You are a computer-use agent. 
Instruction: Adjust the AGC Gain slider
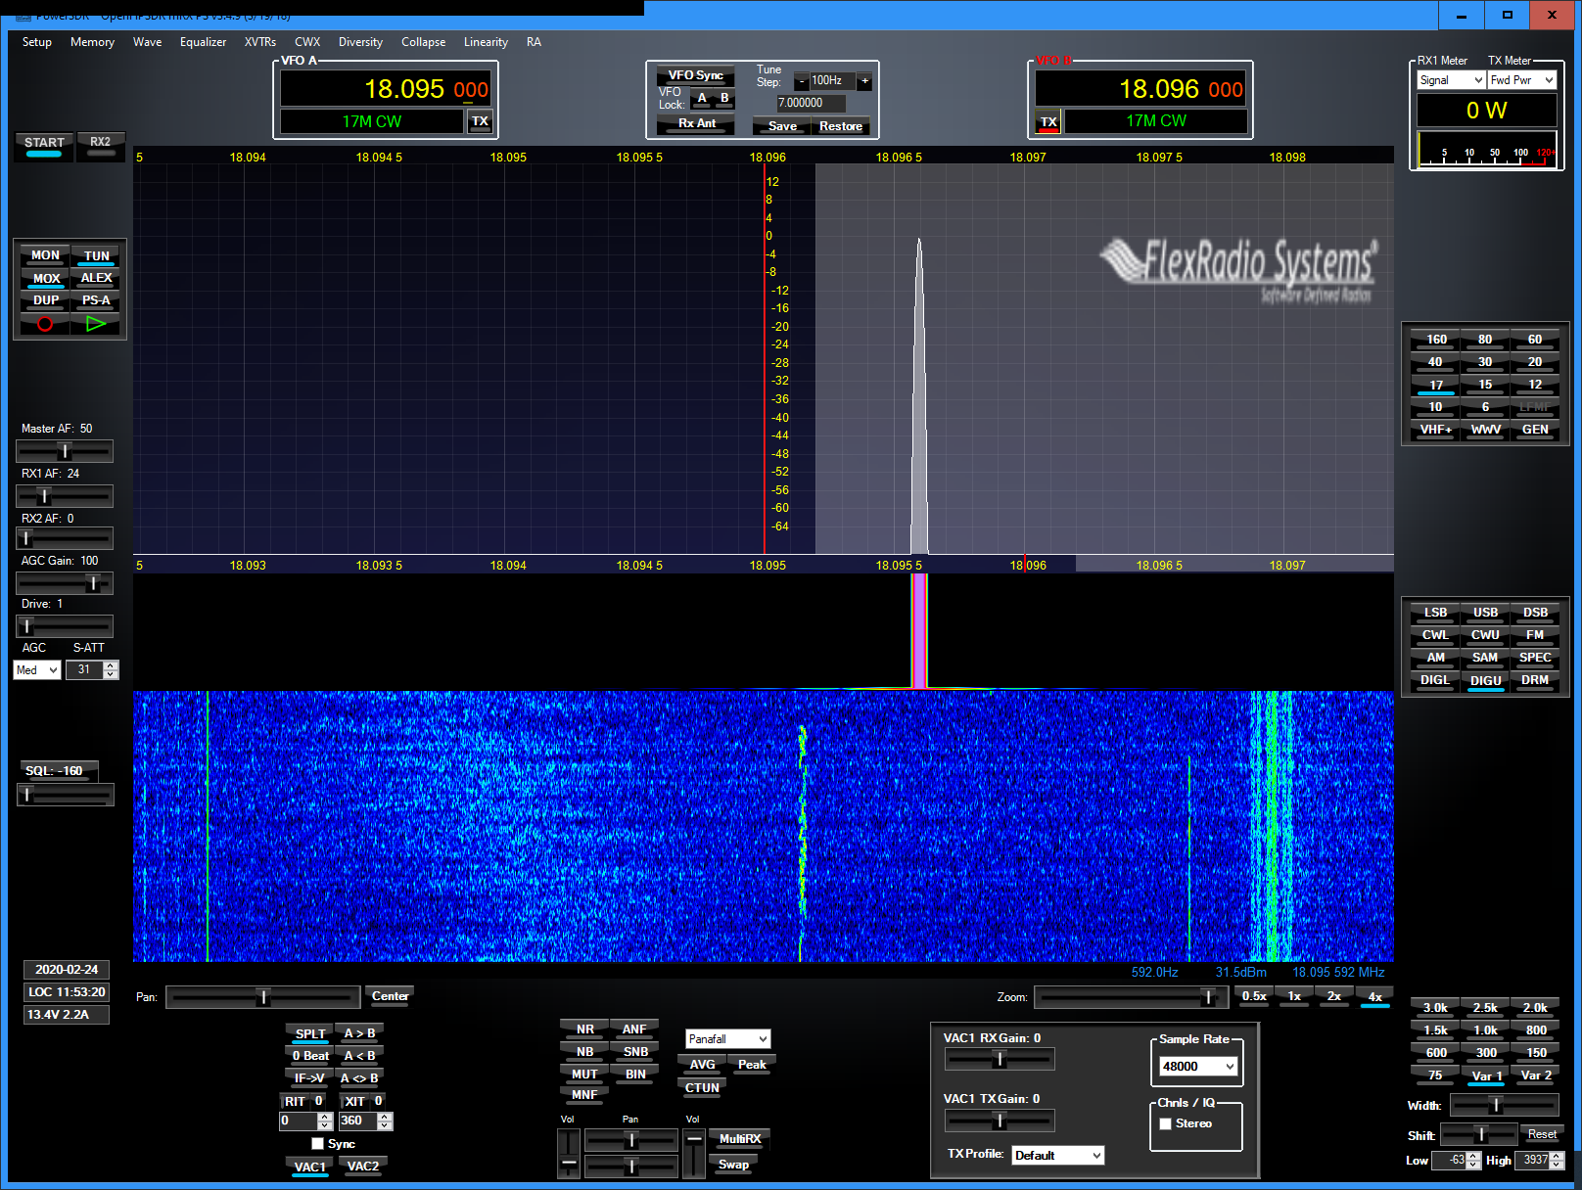65,583
